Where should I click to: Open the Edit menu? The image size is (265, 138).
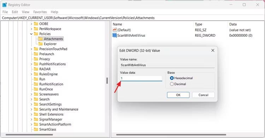(x=15, y=12)
